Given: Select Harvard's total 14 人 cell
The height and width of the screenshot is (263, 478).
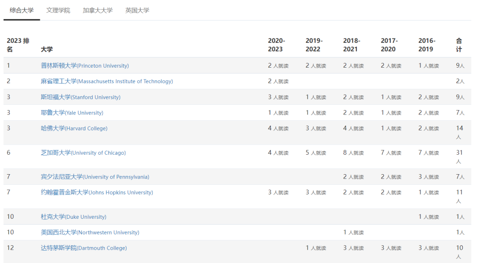Looking at the screenshot, I should point(459,132).
